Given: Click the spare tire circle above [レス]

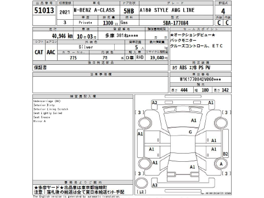Looking at the screenshot, I should pyautogui.click(x=142, y=183).
